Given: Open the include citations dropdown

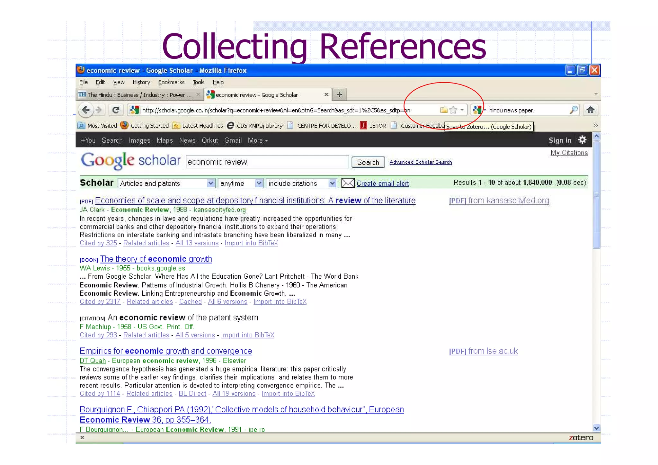Looking at the screenshot, I should click(x=301, y=183).
